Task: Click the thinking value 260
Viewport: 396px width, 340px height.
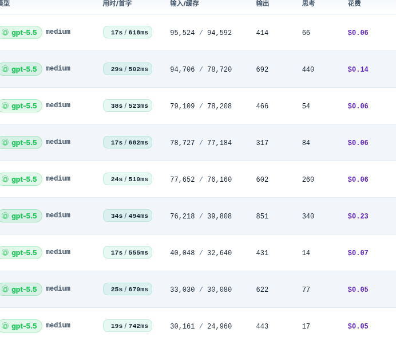Action: tap(308, 179)
